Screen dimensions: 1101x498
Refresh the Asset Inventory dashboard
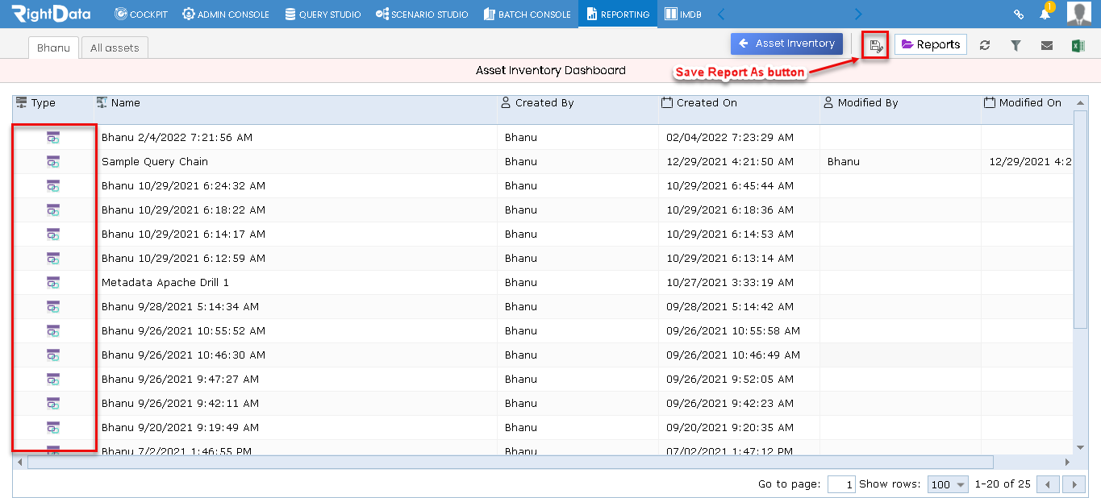pos(985,46)
